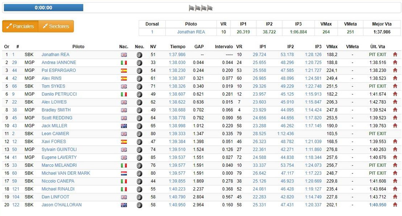Click best lap value 1:37.986 in summary
402x216 pixels.
pos(382,32)
